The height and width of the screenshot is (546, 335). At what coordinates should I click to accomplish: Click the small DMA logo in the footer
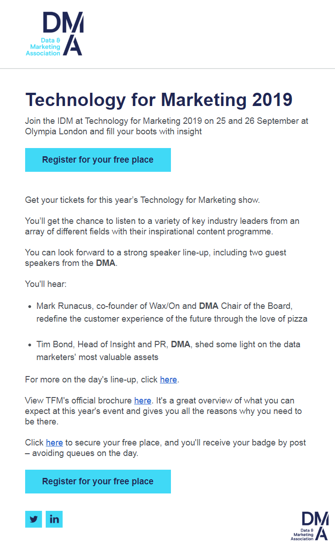tap(309, 526)
